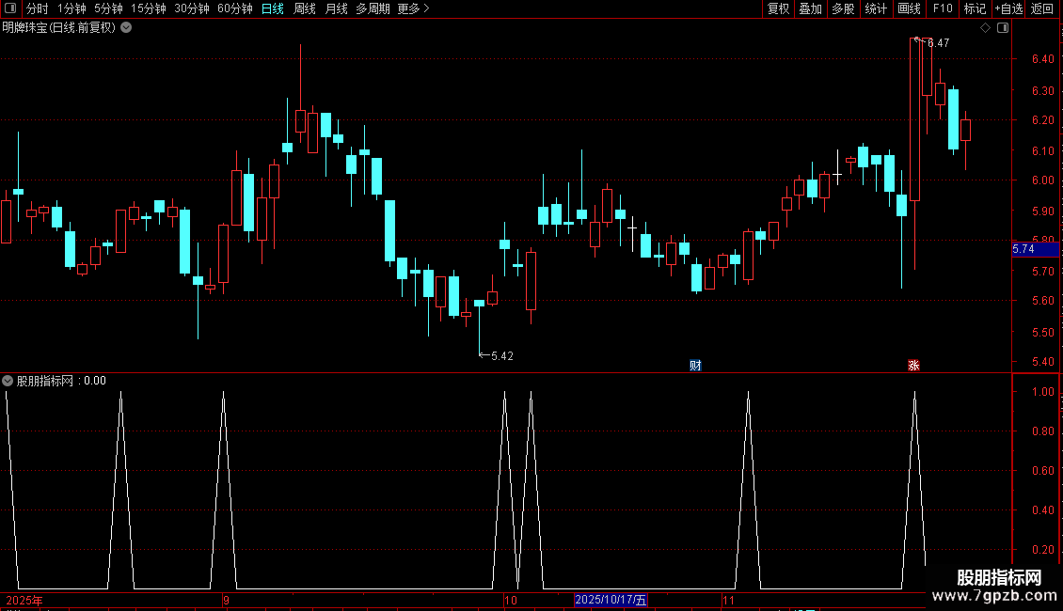1063x611 pixels.
Task: Open the 多股 multi-stock view
Action: click(x=843, y=8)
